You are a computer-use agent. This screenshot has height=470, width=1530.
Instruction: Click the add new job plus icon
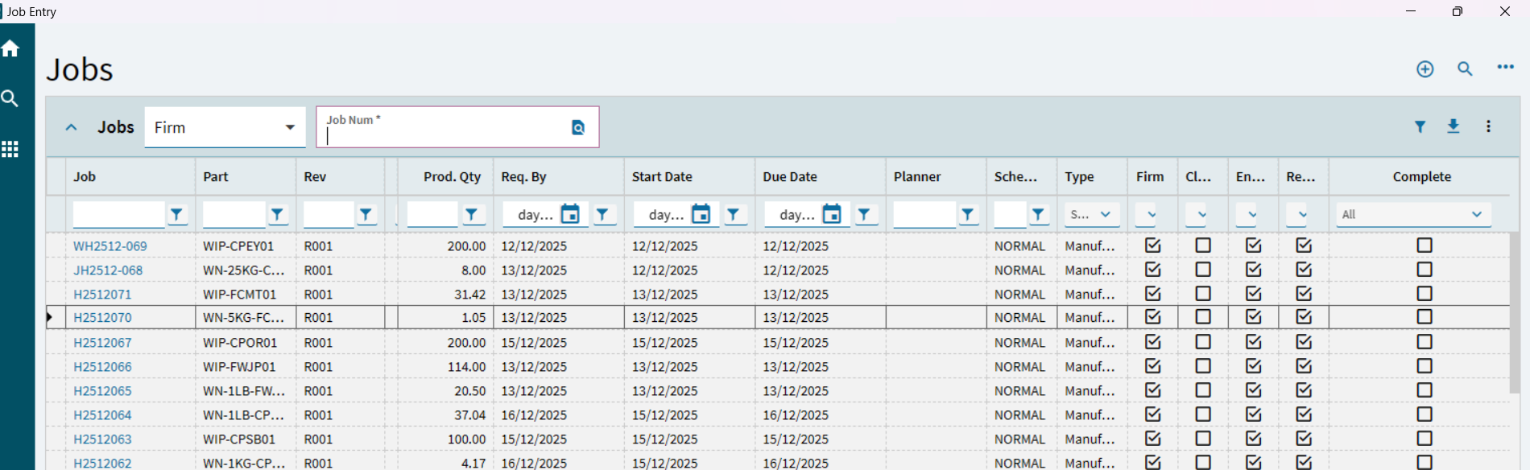[1425, 69]
